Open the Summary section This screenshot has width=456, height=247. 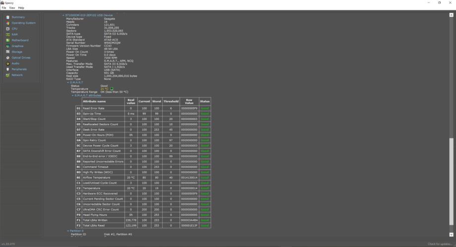click(18, 17)
